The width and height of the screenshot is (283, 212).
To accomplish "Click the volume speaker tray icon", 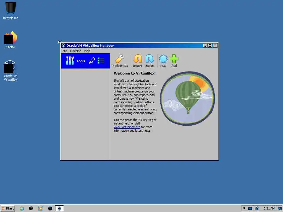I will click(x=257, y=208).
